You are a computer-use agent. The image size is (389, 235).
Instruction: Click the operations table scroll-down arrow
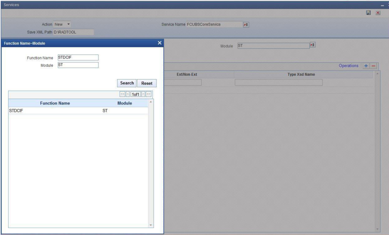point(378,229)
